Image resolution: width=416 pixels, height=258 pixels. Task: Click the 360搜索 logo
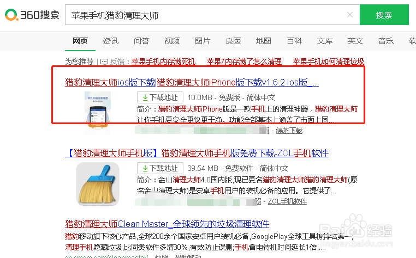click(x=32, y=15)
